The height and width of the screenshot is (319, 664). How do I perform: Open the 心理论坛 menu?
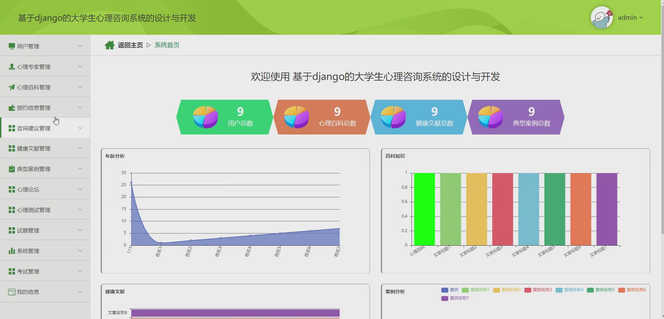45,189
